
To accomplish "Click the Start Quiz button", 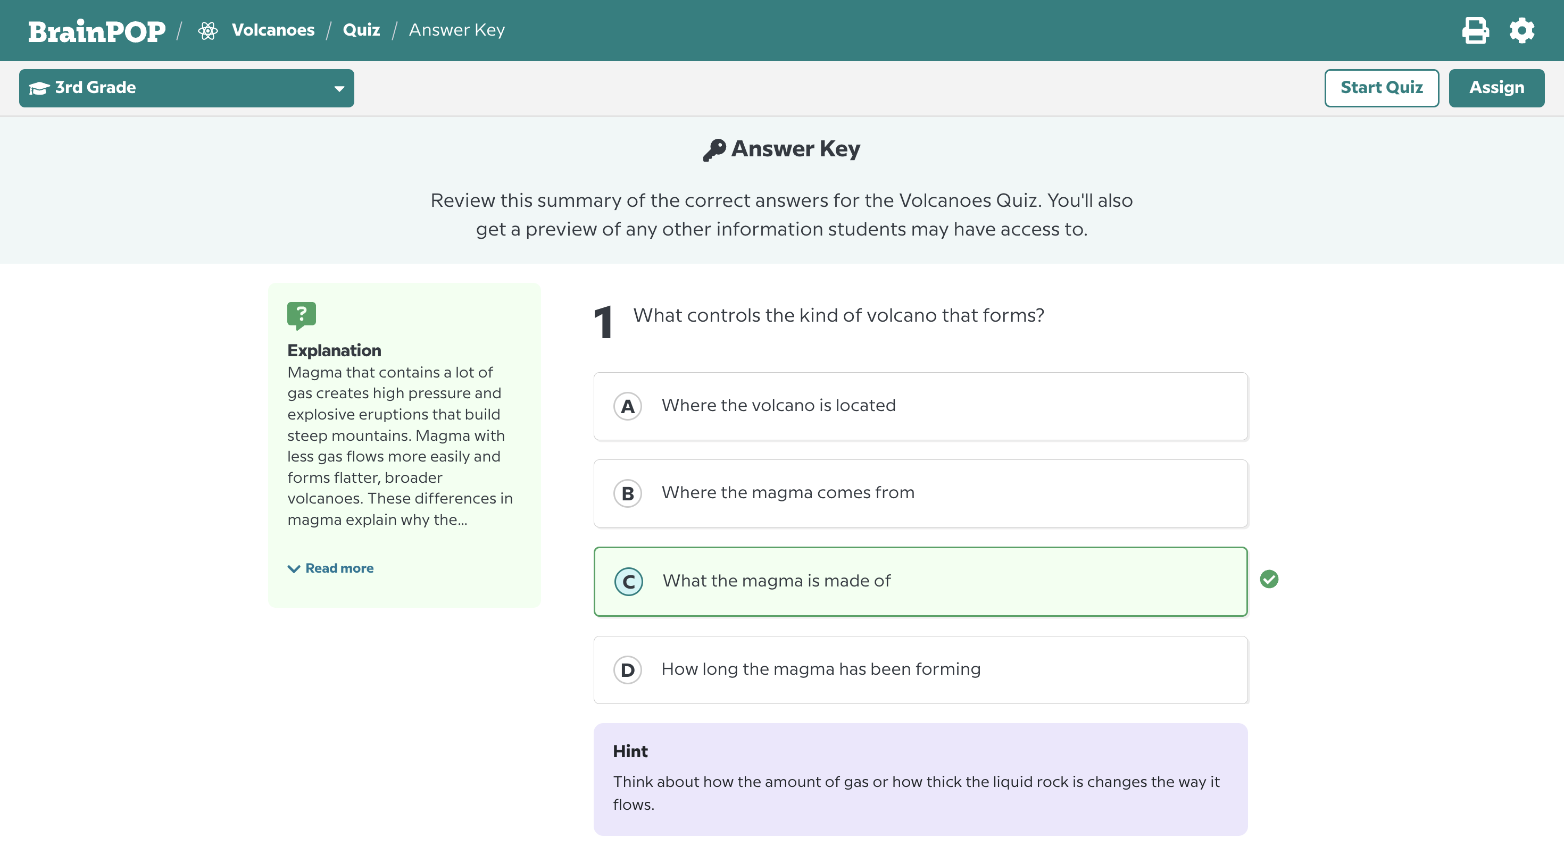I will coord(1381,88).
